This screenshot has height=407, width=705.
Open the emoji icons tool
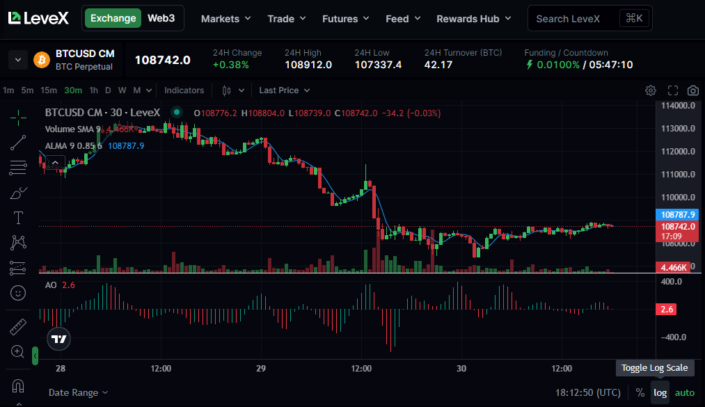[18, 293]
